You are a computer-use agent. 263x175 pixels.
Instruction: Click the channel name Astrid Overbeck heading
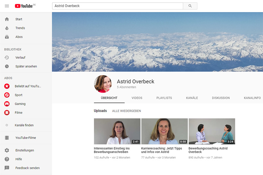pyautogui.click(x=135, y=82)
